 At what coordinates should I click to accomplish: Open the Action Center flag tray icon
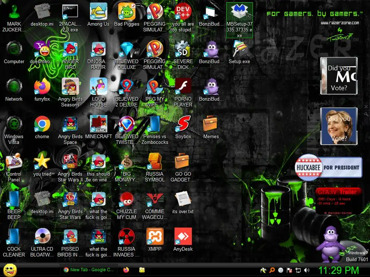289,270
